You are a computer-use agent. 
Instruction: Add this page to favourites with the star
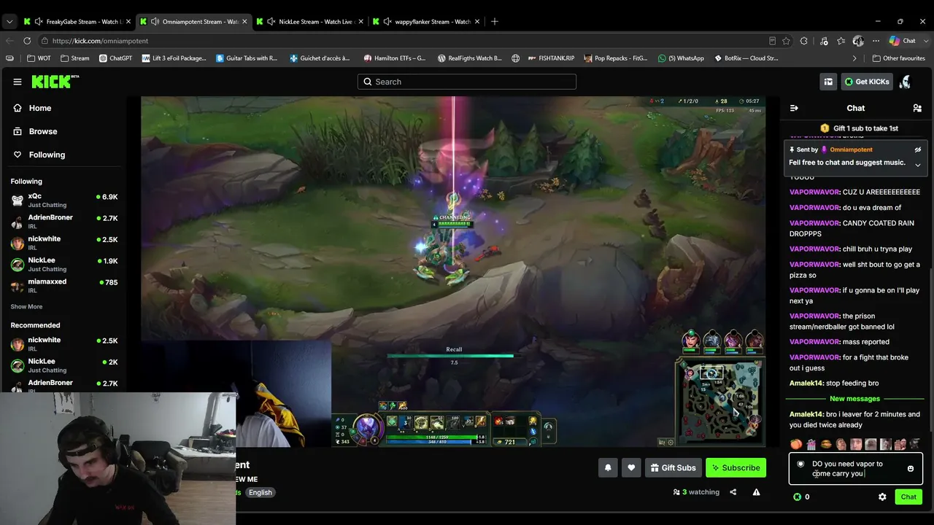[786, 41]
